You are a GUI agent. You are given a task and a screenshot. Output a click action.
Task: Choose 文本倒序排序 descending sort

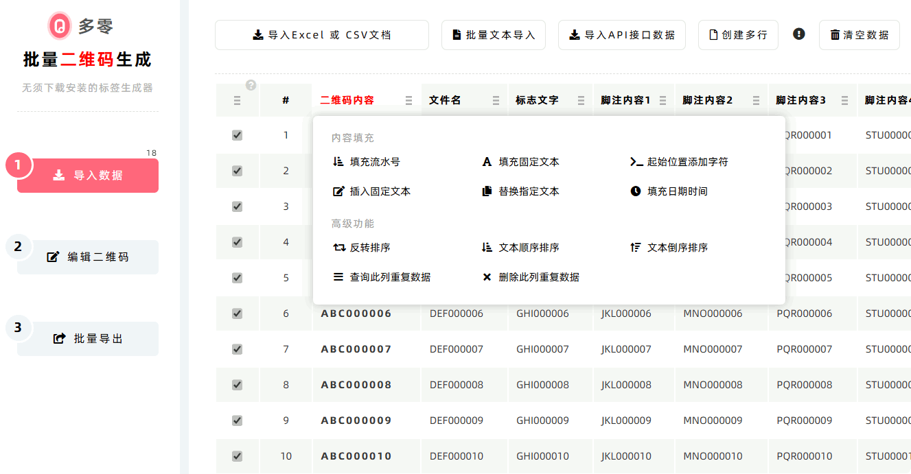coord(669,248)
